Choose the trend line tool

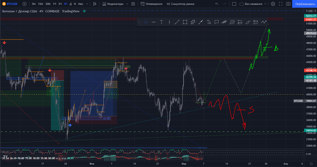point(177,22)
